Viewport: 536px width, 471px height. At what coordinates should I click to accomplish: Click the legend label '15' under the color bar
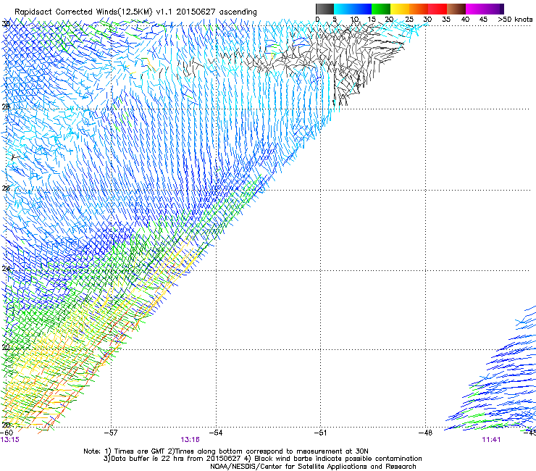pos(372,20)
